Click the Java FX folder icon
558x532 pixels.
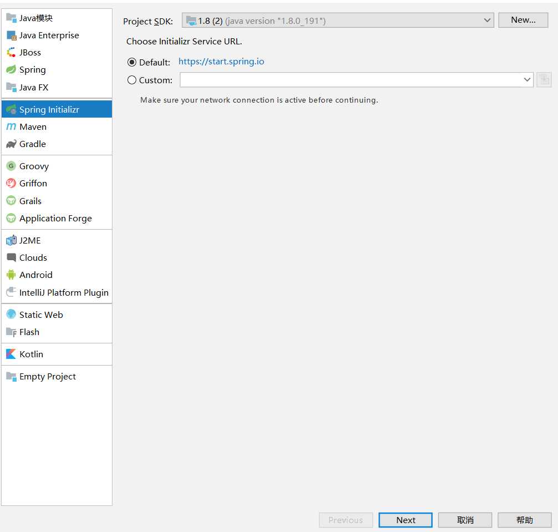pos(11,87)
